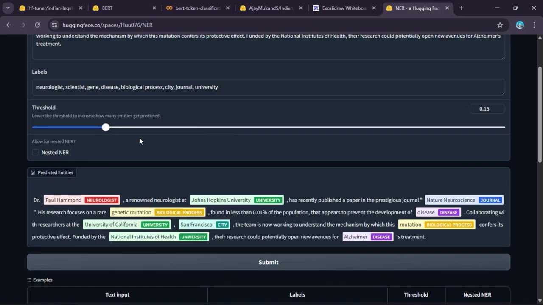The height and width of the screenshot is (305, 543).
Task: Click the Paul Hammond NEUROLOGIST entity
Action: (x=81, y=200)
